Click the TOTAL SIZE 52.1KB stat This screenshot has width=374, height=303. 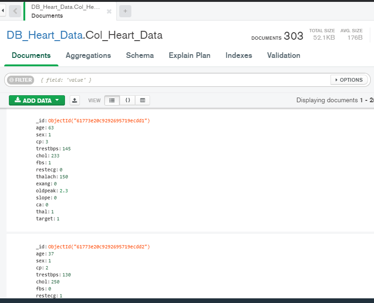click(322, 35)
